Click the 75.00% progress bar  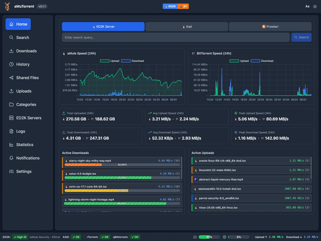122,178
